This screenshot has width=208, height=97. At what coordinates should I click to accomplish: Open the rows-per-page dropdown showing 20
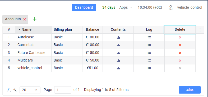pyautogui.click(x=30, y=90)
